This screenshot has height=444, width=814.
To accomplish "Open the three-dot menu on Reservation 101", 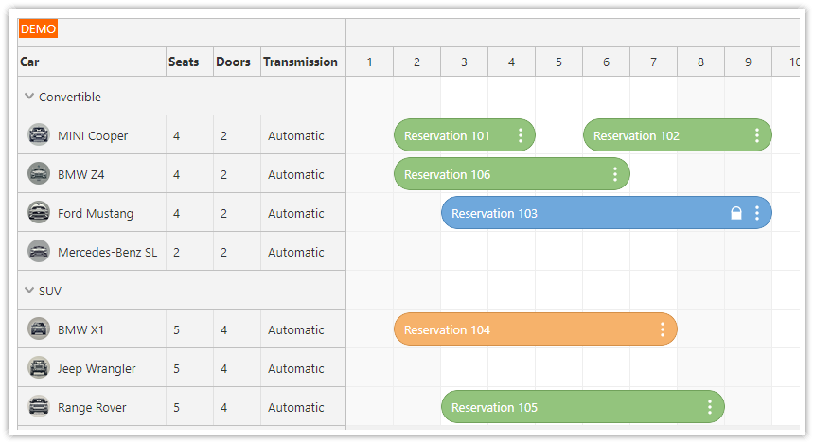I will click(x=520, y=135).
